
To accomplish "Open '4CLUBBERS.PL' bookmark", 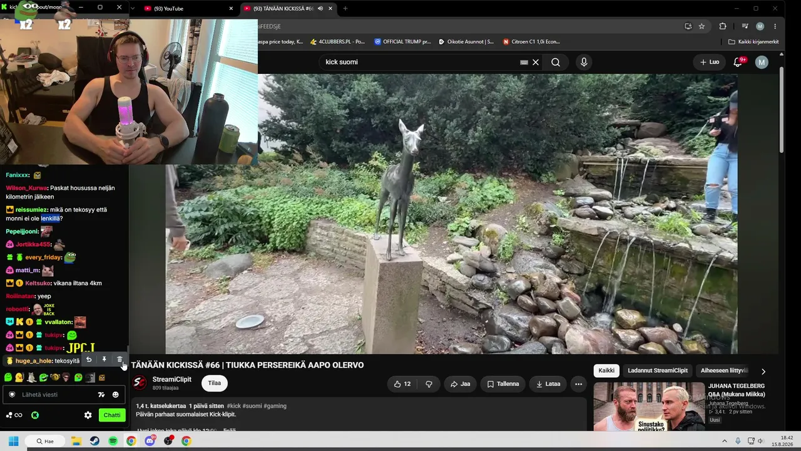I will pos(337,42).
